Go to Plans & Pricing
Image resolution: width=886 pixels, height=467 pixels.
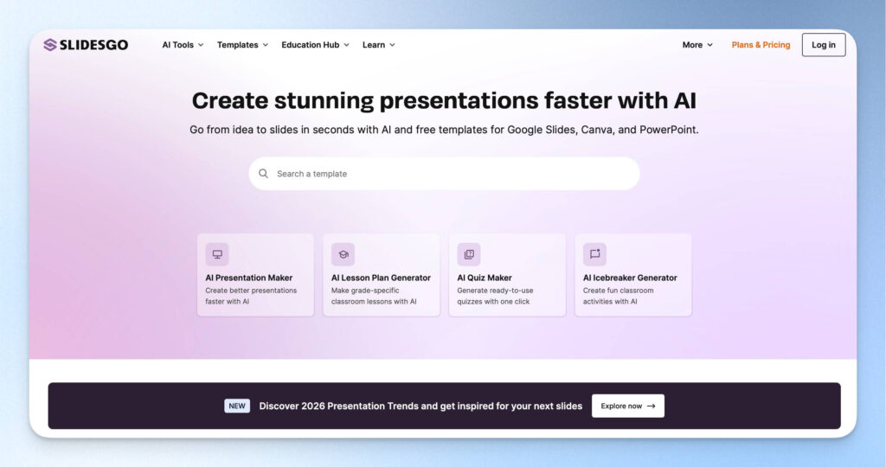click(761, 45)
